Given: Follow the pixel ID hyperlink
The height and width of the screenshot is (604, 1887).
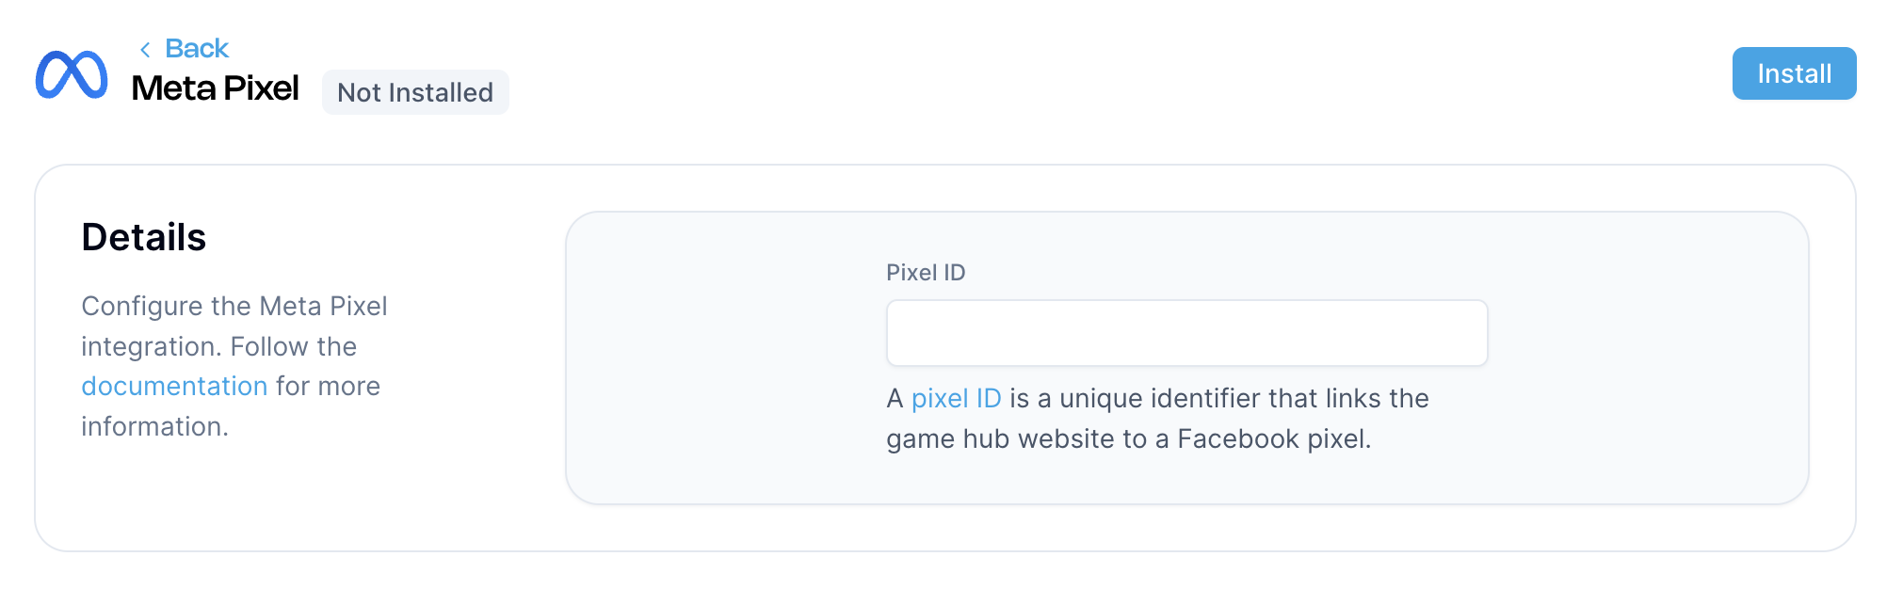Looking at the screenshot, I should pos(955,398).
